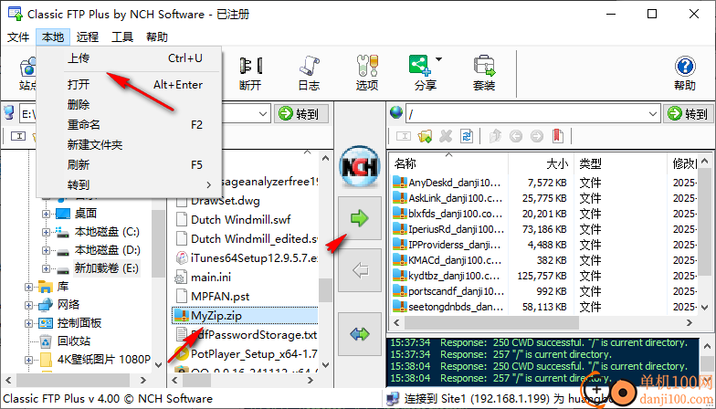Choose 打开 from the 本地 menu
716x409 pixels.
point(130,84)
